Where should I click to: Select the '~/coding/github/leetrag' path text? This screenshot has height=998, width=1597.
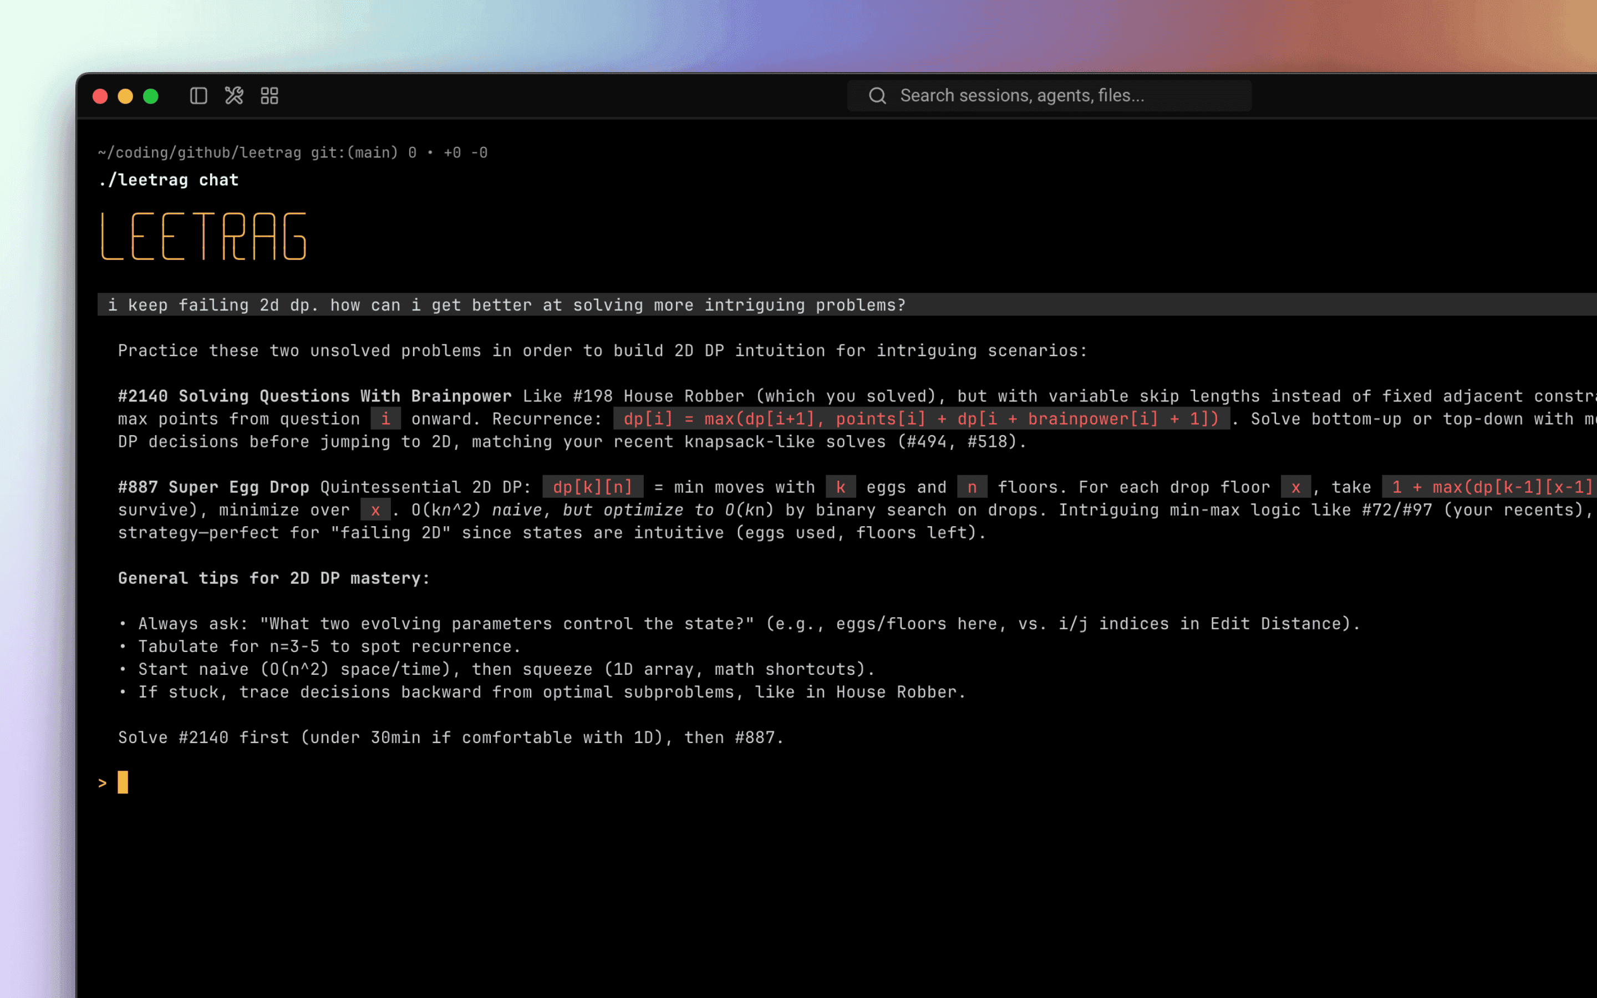point(199,153)
